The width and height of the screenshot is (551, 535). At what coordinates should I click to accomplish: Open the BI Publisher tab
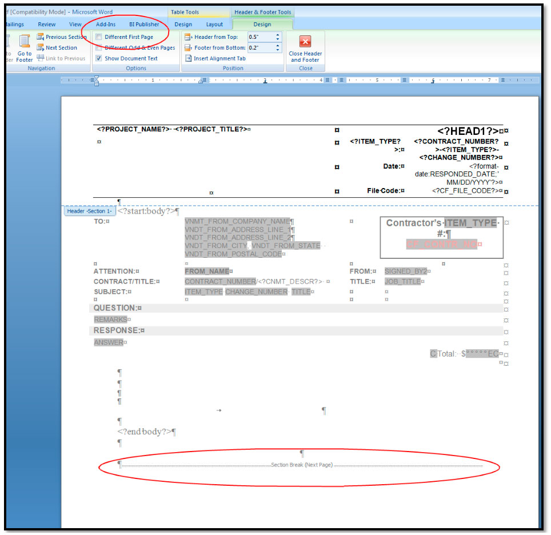[144, 24]
